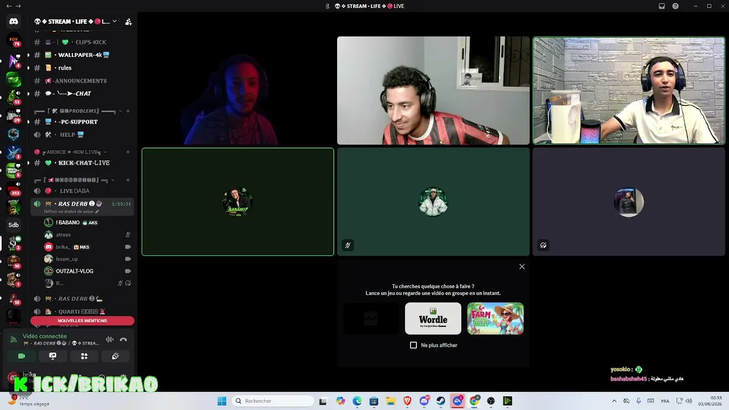Screen dimensions: 729x410
Task: Check the 'Ne plus afficher' checkbox
Action: click(x=413, y=345)
